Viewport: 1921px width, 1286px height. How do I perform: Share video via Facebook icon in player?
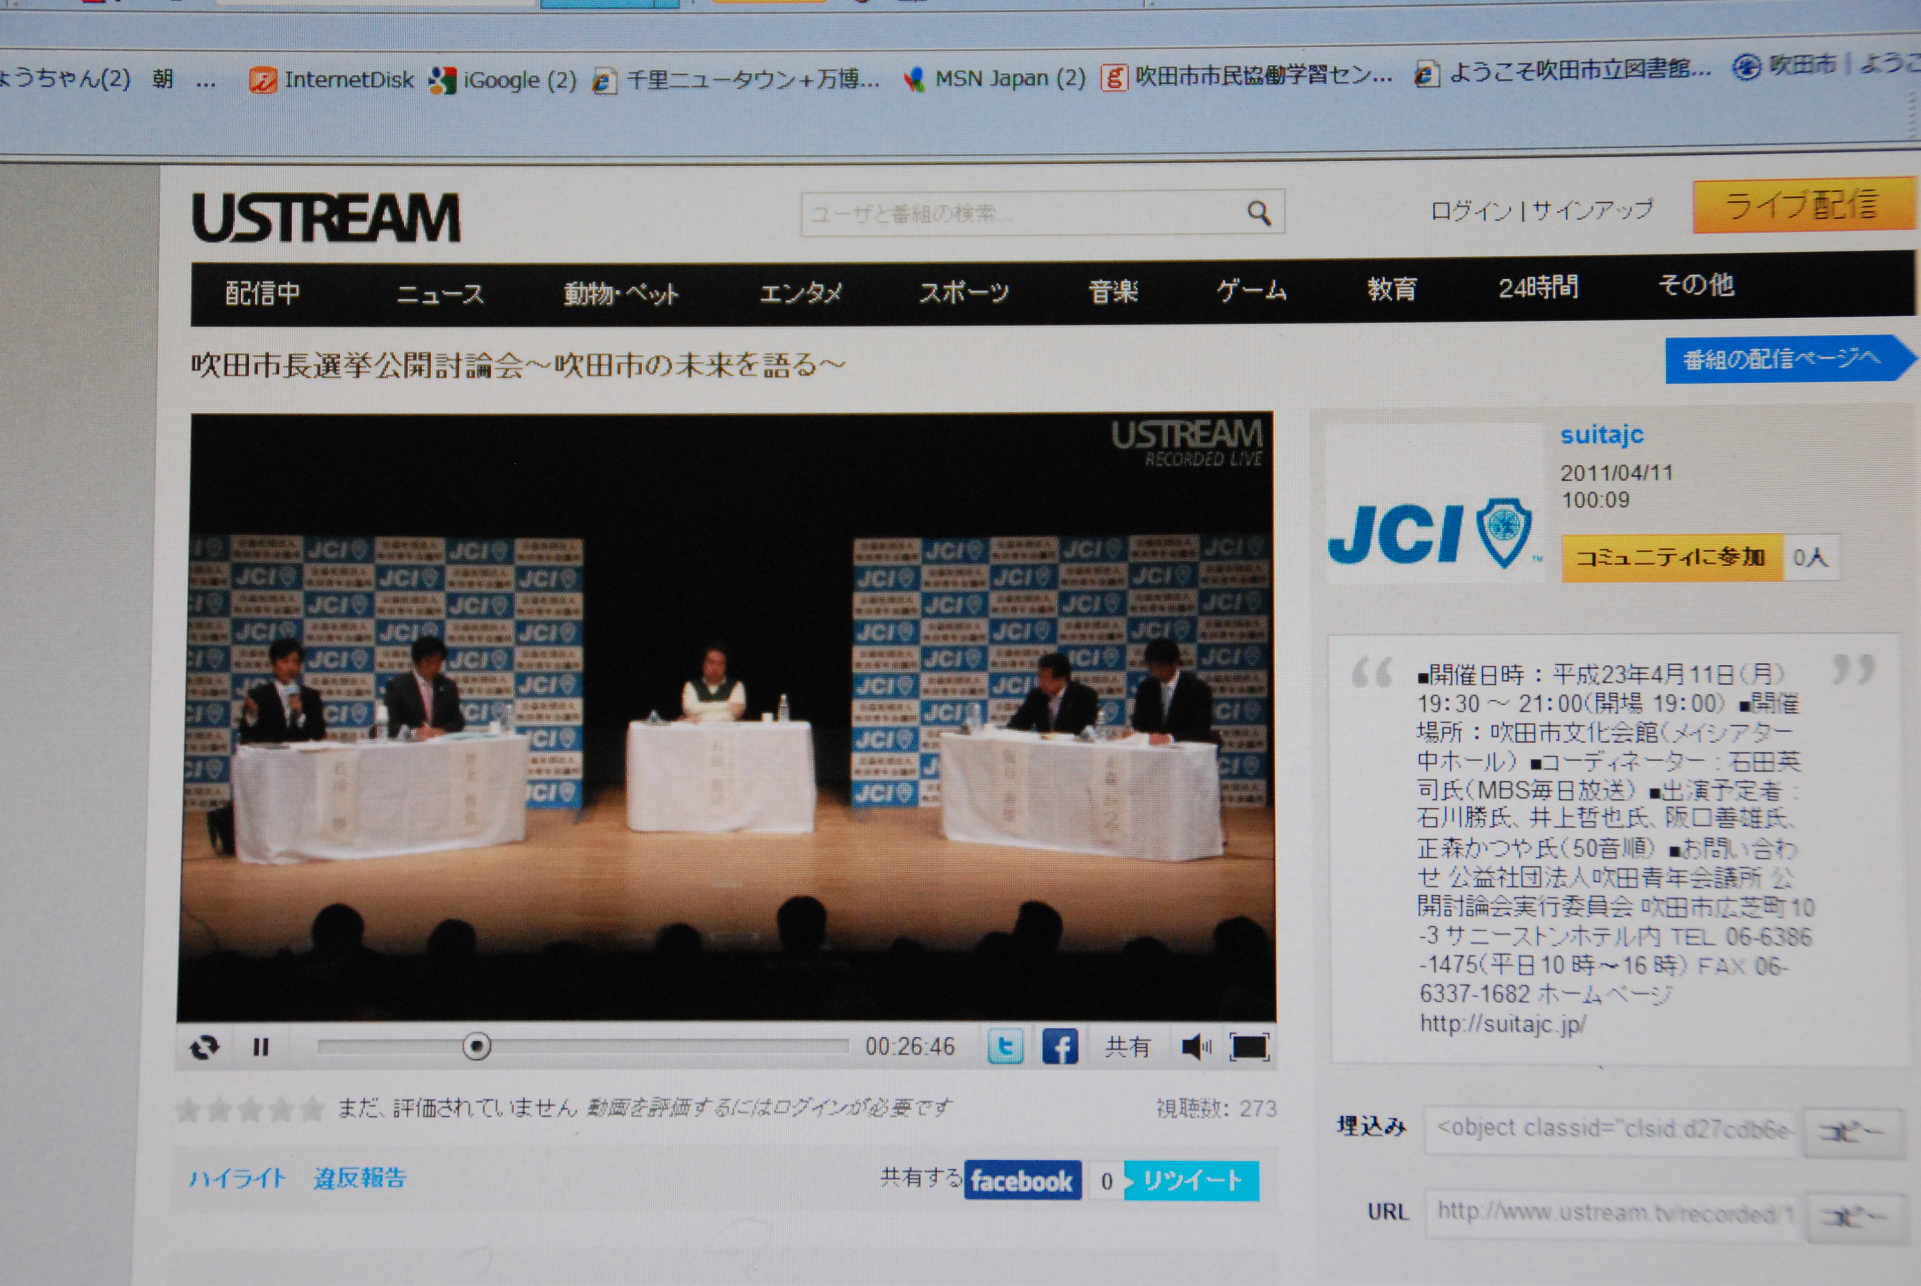click(1060, 1046)
